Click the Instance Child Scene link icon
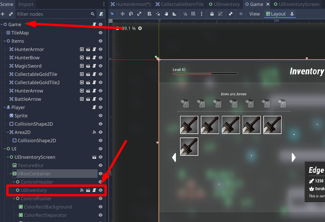 click(x=11, y=14)
